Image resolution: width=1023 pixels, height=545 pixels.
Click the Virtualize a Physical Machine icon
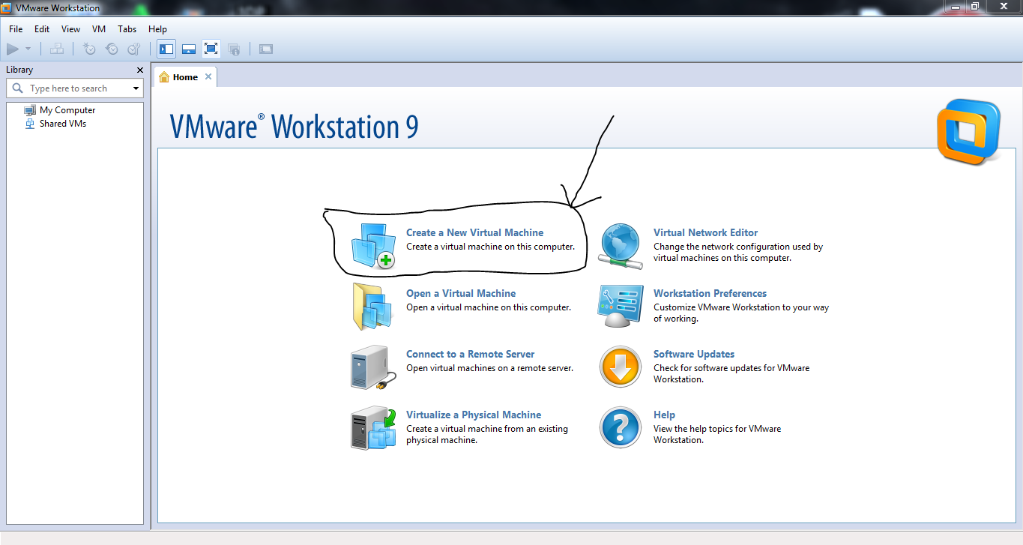[x=373, y=428]
